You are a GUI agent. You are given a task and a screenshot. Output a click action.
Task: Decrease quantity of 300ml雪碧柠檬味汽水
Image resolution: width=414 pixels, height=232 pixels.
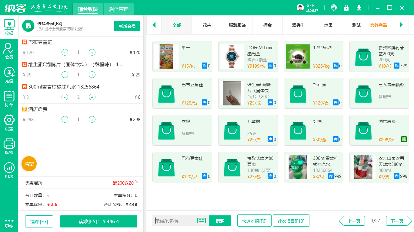click(65, 97)
